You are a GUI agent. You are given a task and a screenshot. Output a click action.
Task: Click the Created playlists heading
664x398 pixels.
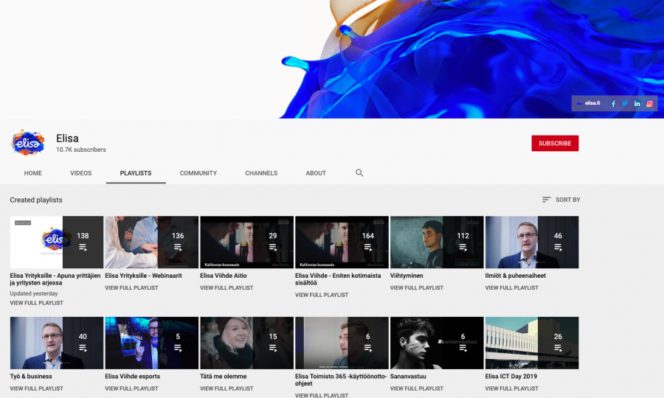[x=36, y=200]
